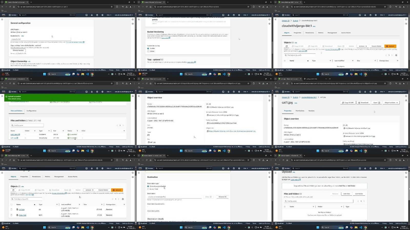Screen dimensions: 410x230
Task: Choose General purpose bucket destination type
Action: pyautogui.click(x=148, y=186)
